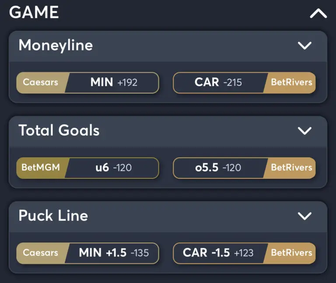Choose MIN +1.5 puck line
This screenshot has width=336, height=283.
tap(114, 253)
